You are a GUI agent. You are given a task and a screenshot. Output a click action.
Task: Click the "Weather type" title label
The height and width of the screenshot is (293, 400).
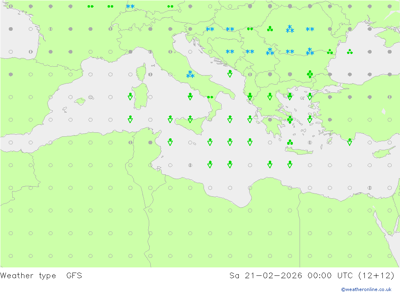coord(28,275)
